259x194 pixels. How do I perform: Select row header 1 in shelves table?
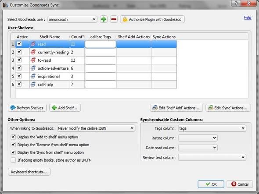13,44
